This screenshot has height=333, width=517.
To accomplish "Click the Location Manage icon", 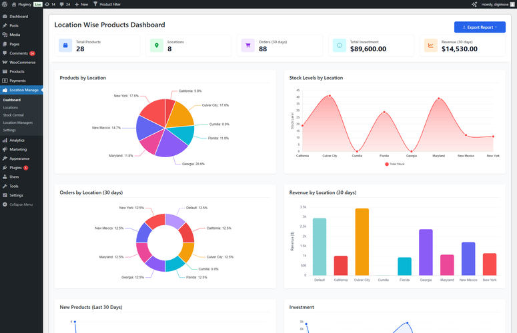I will coord(5,90).
